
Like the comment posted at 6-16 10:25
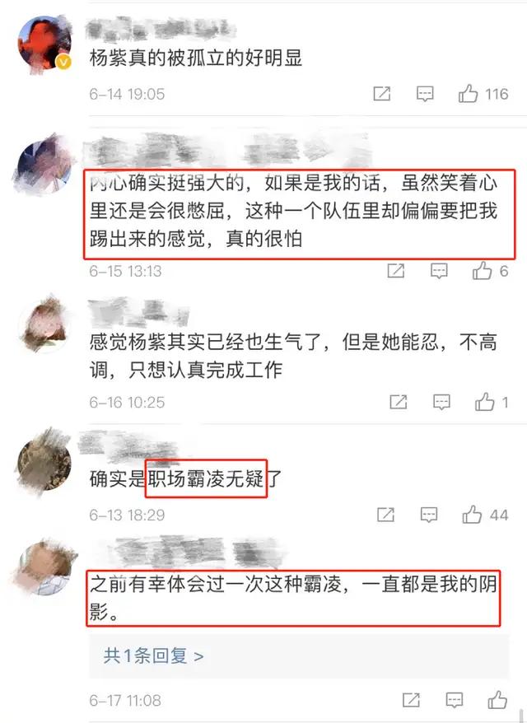pyautogui.click(x=484, y=402)
